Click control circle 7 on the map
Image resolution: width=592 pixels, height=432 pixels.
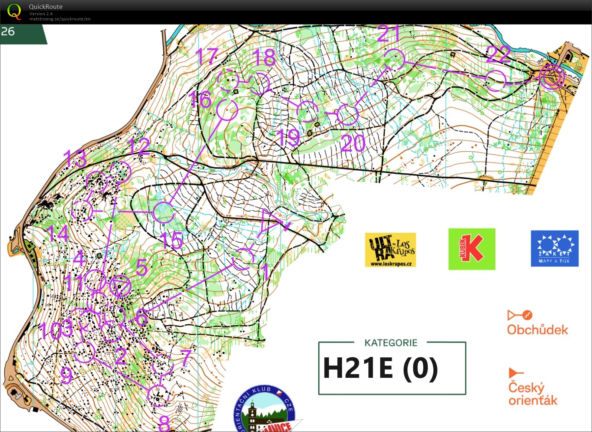(162, 365)
